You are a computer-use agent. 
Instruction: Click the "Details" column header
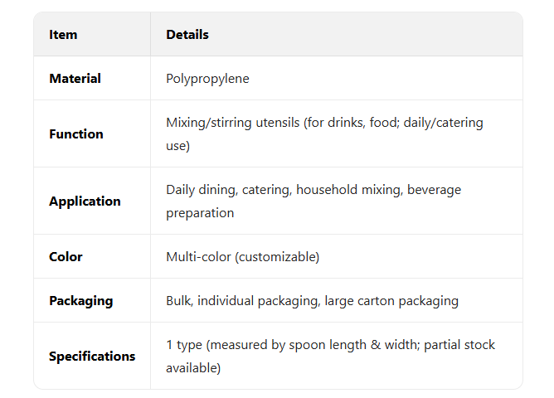pos(187,35)
